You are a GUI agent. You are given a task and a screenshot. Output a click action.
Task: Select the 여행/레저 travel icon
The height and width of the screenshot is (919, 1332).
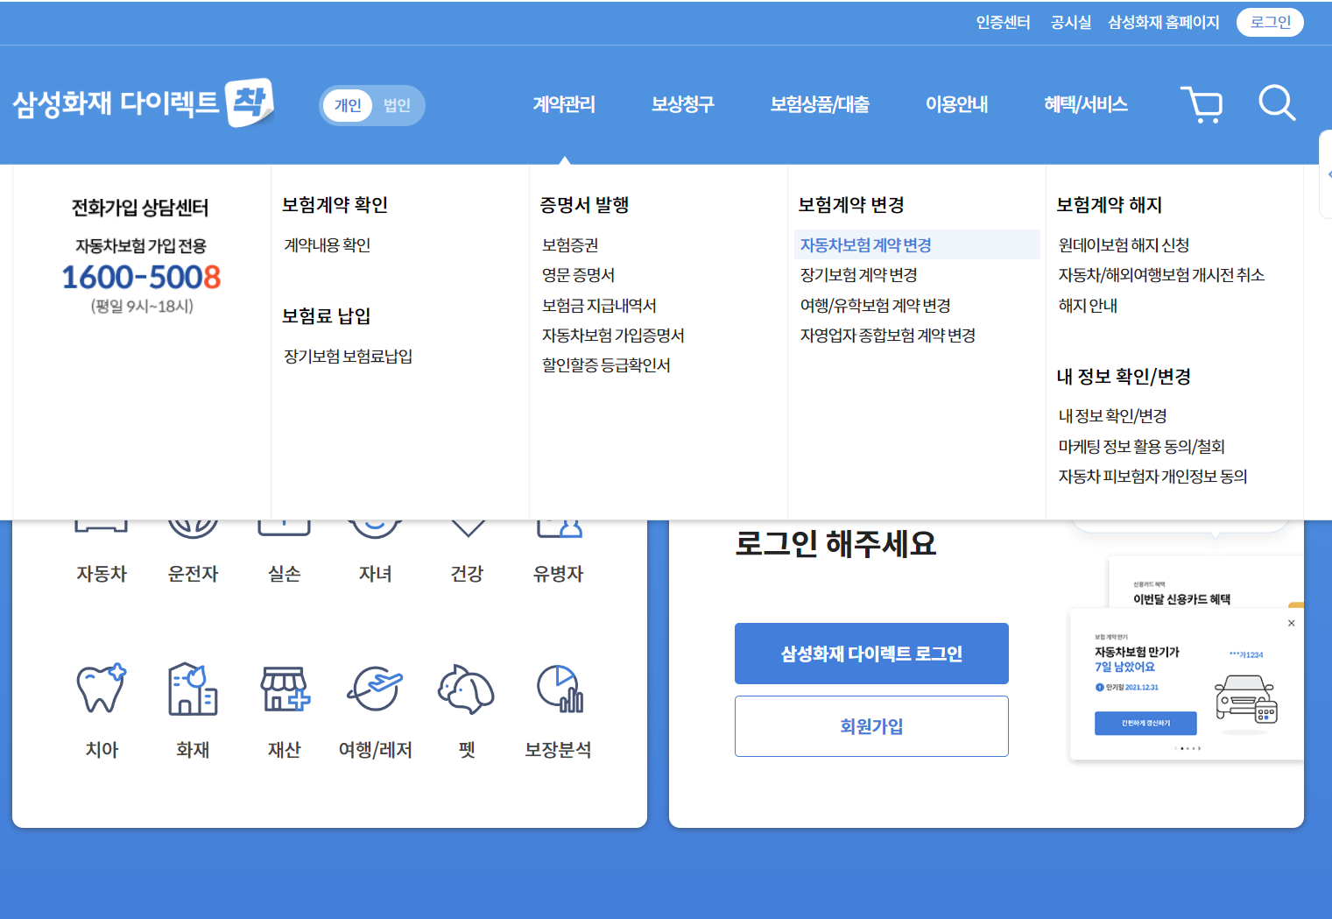pos(376,689)
